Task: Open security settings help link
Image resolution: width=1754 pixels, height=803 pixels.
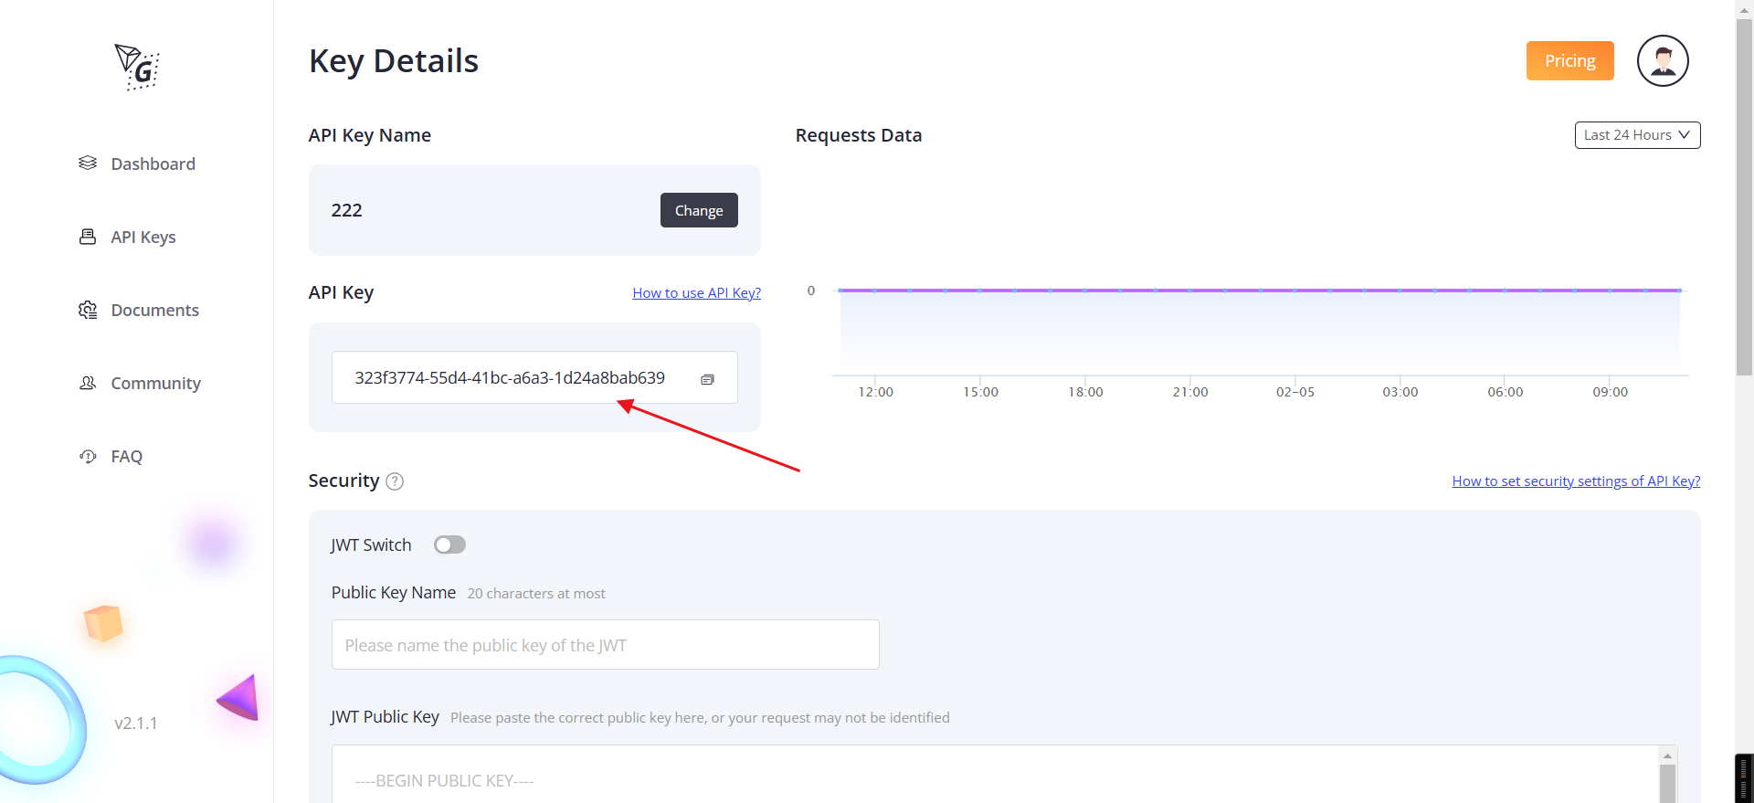Action: [x=1576, y=481]
